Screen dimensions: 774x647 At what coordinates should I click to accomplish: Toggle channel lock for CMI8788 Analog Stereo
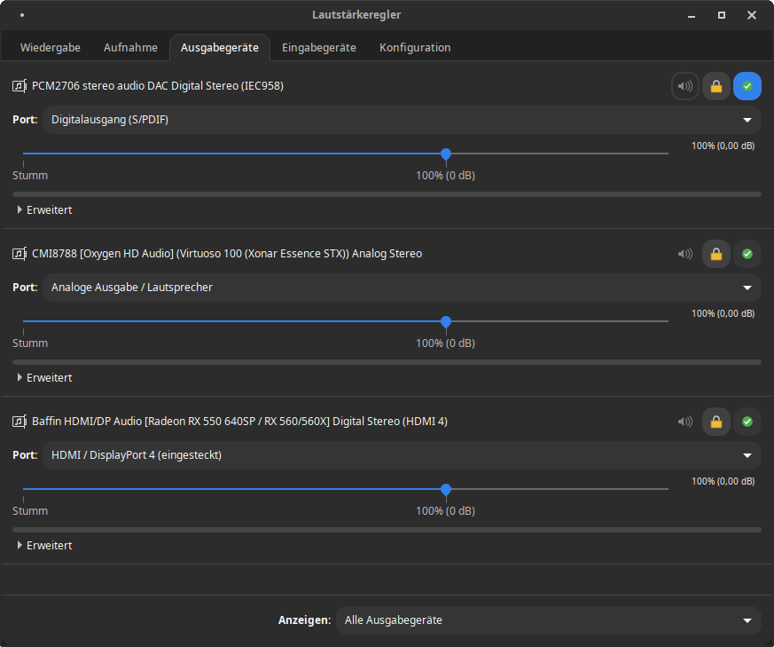(716, 254)
